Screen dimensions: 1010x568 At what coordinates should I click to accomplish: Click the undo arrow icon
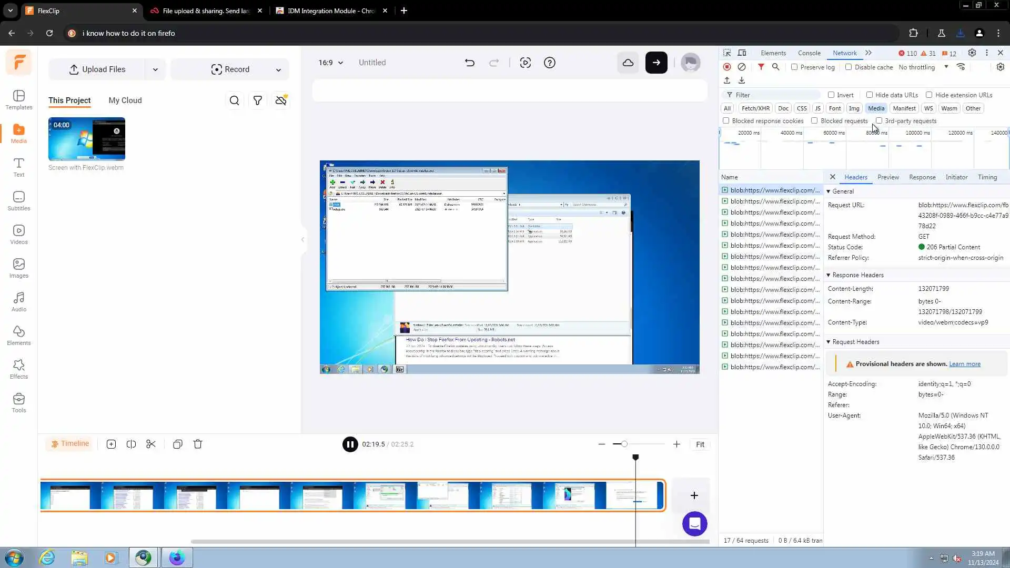click(469, 63)
